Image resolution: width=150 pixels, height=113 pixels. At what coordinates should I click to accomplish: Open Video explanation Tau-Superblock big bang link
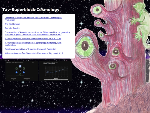[x=34, y=53]
